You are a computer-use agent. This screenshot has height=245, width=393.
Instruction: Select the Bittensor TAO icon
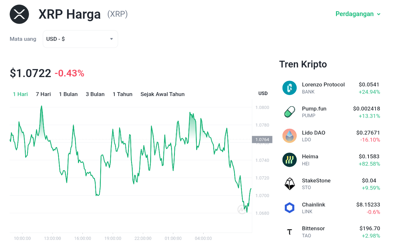289,232
